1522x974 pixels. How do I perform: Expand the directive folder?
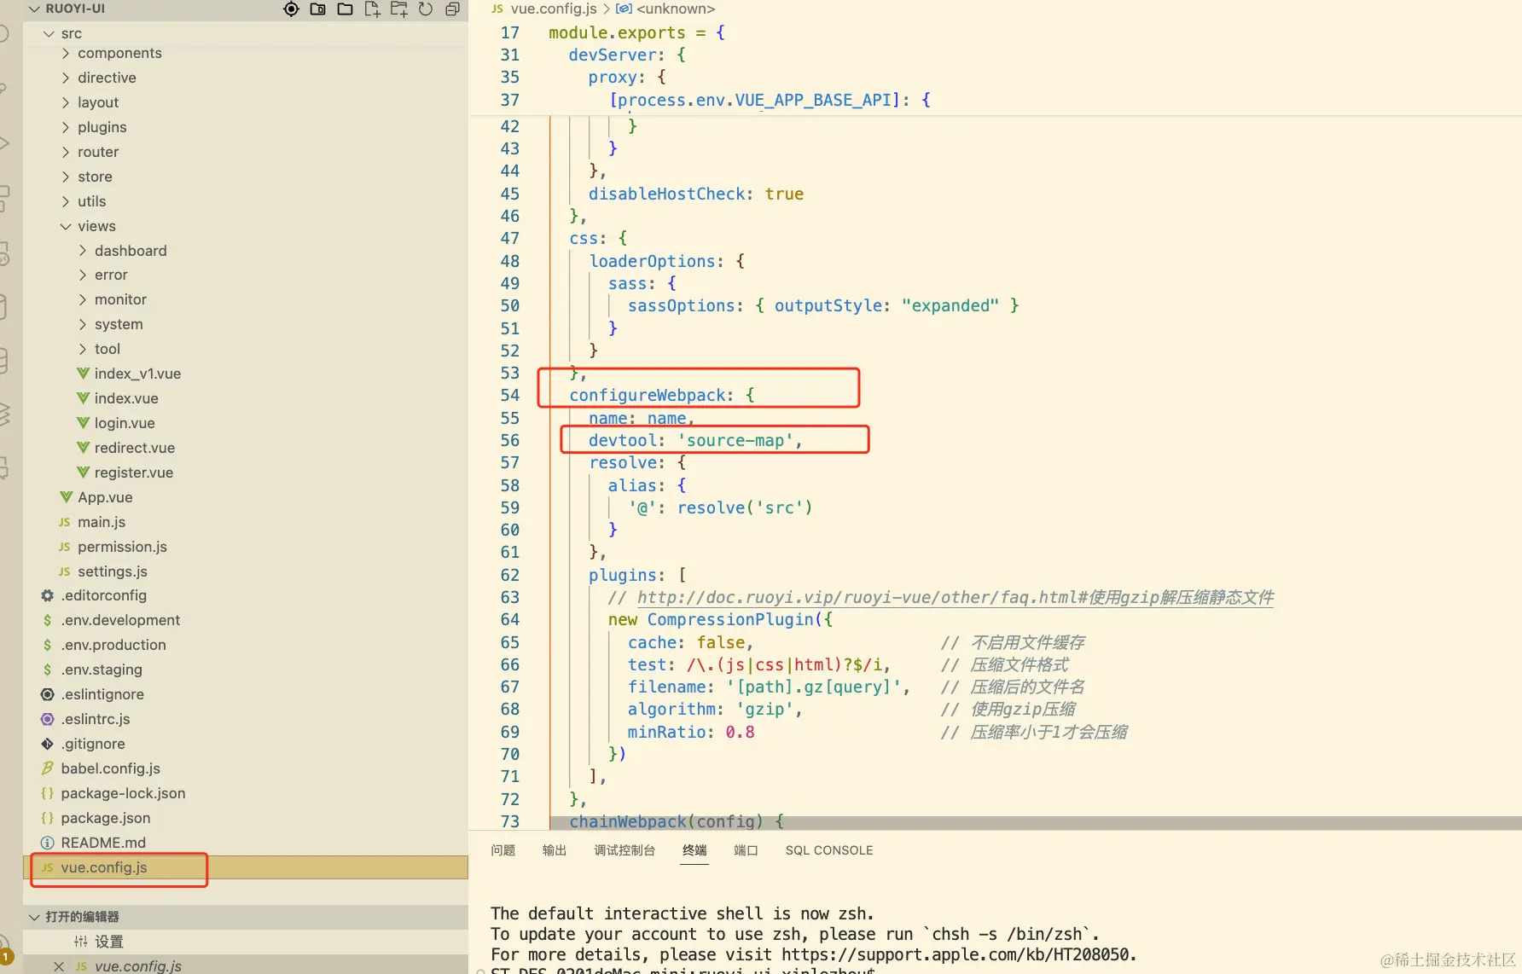pyautogui.click(x=67, y=78)
